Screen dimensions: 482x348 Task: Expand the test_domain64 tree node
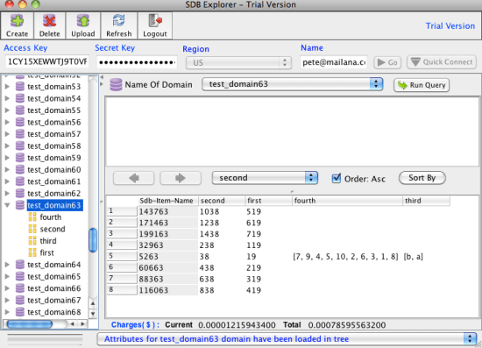click(7, 265)
